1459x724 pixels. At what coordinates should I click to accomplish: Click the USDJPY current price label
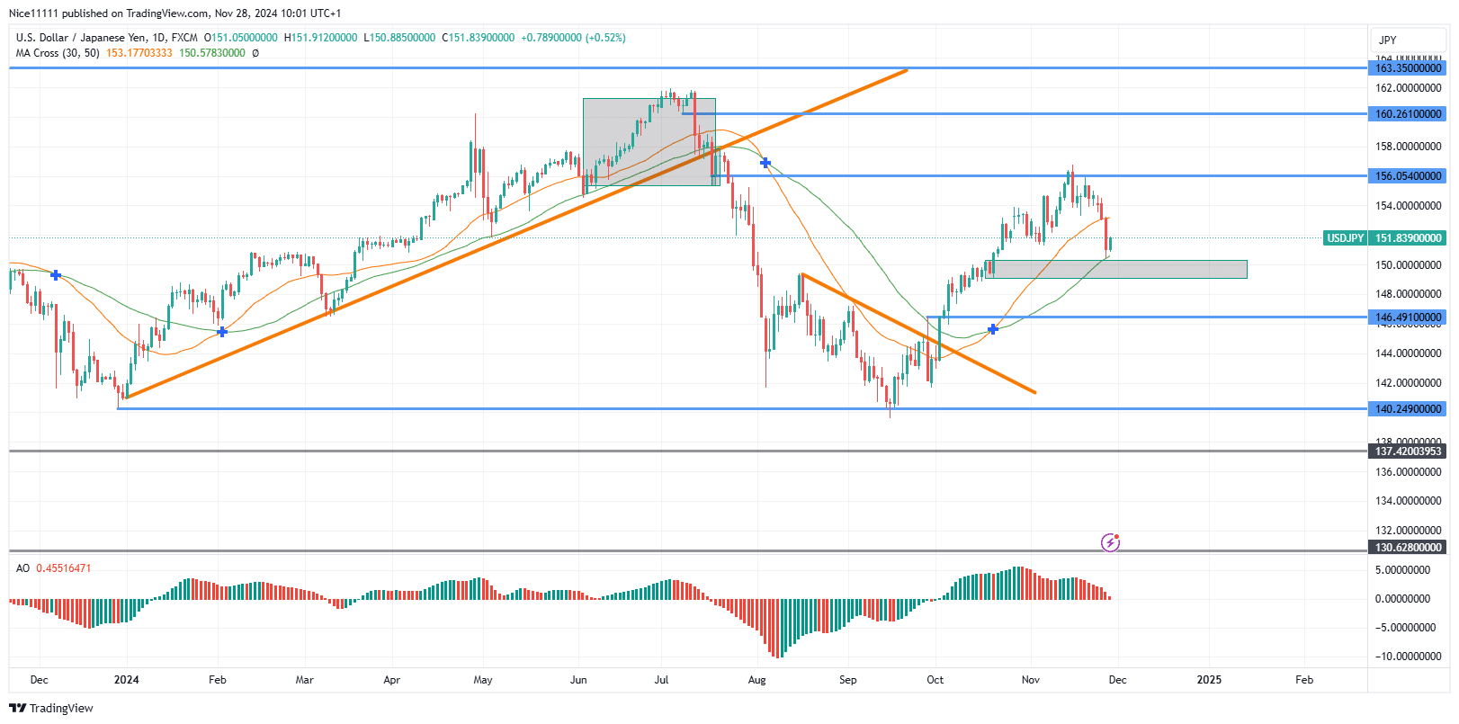click(x=1384, y=238)
